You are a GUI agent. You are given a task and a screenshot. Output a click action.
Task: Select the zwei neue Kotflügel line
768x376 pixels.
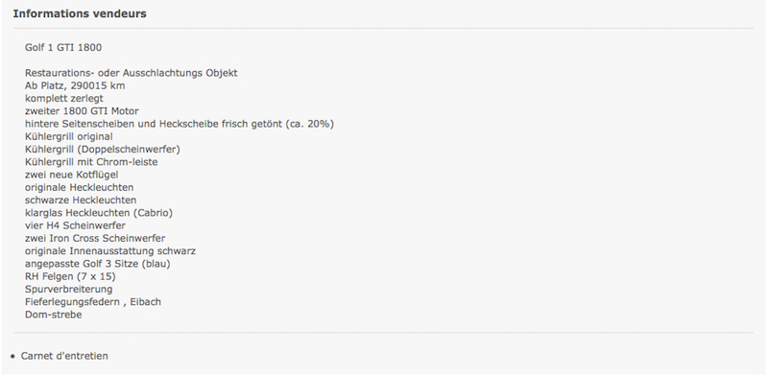pos(71,175)
